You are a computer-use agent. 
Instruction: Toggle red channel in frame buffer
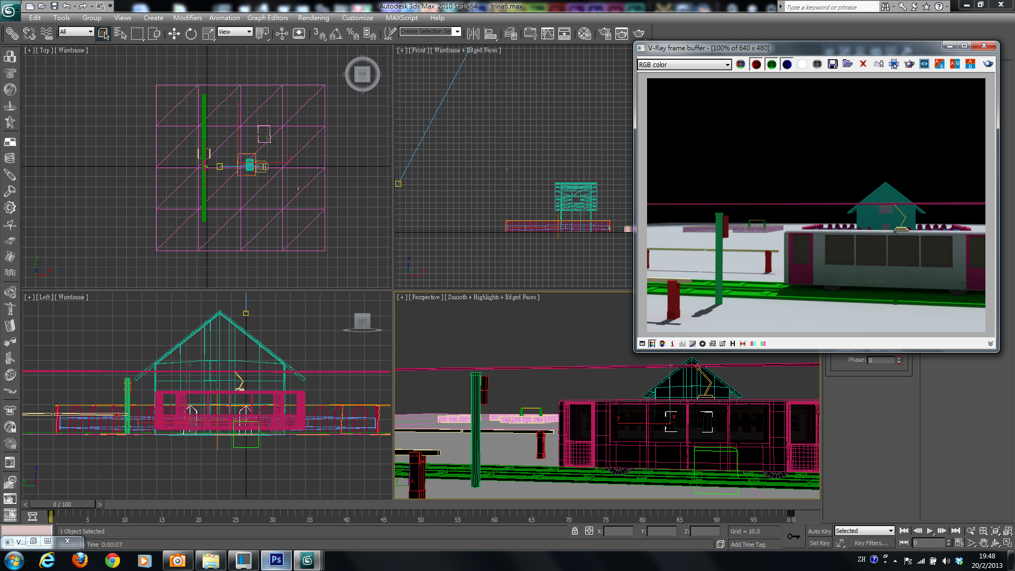point(756,64)
